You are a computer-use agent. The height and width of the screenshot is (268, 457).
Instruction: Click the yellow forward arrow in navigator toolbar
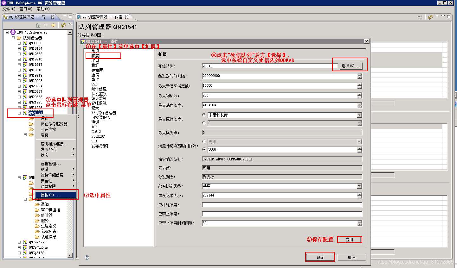(53, 25)
